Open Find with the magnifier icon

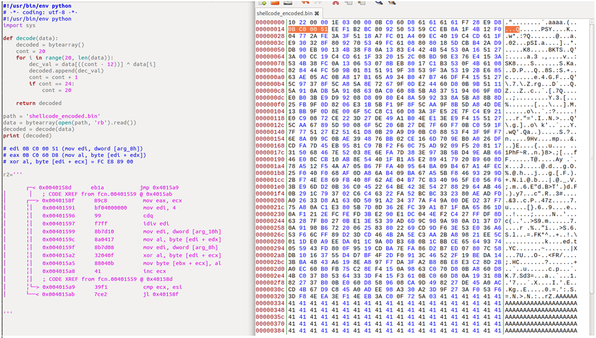coord(379,2)
